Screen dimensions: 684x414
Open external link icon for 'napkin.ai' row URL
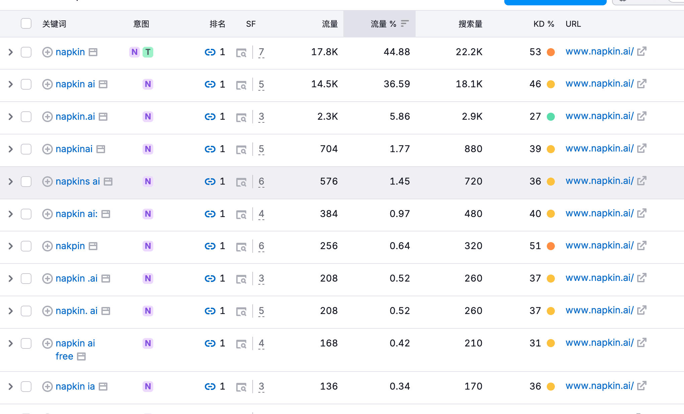(x=642, y=116)
